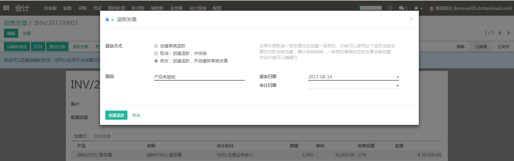Expand the 退款日期 date dropdown arrow

point(397,77)
